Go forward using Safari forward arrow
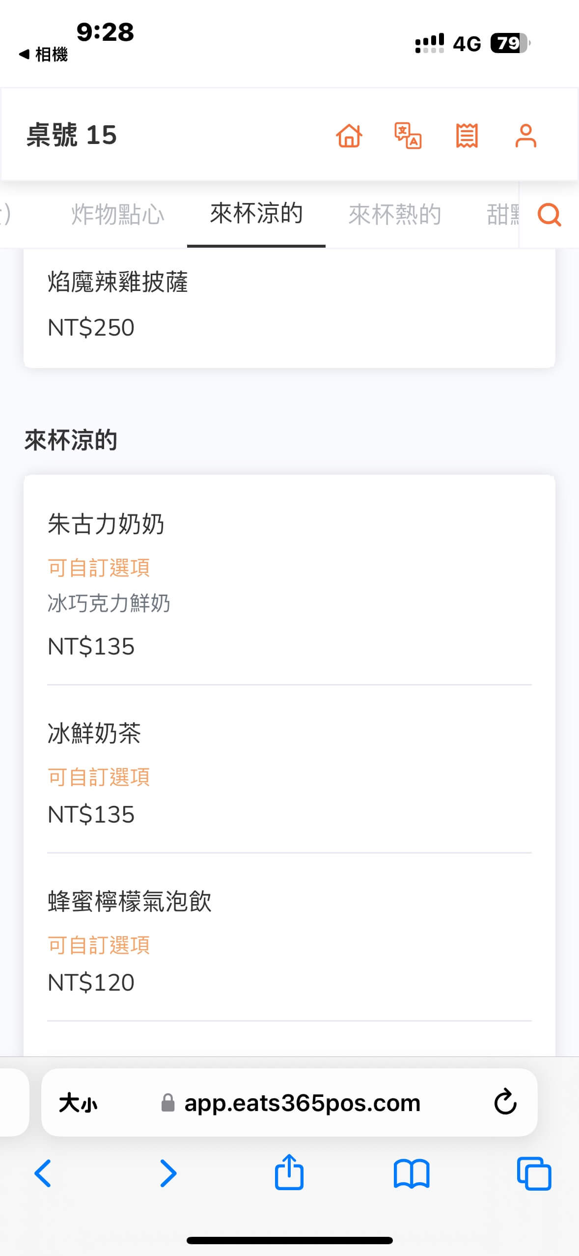Viewport: 579px width, 1256px height. pos(168,1173)
